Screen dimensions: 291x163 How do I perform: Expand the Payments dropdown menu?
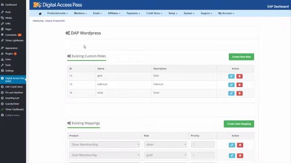point(133,13)
